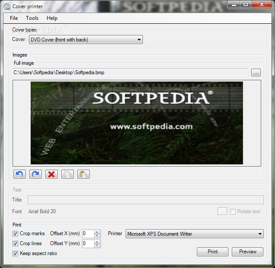The height and width of the screenshot is (268, 275).
Task: Uncheck the Crop lines option
Action: tap(15, 243)
